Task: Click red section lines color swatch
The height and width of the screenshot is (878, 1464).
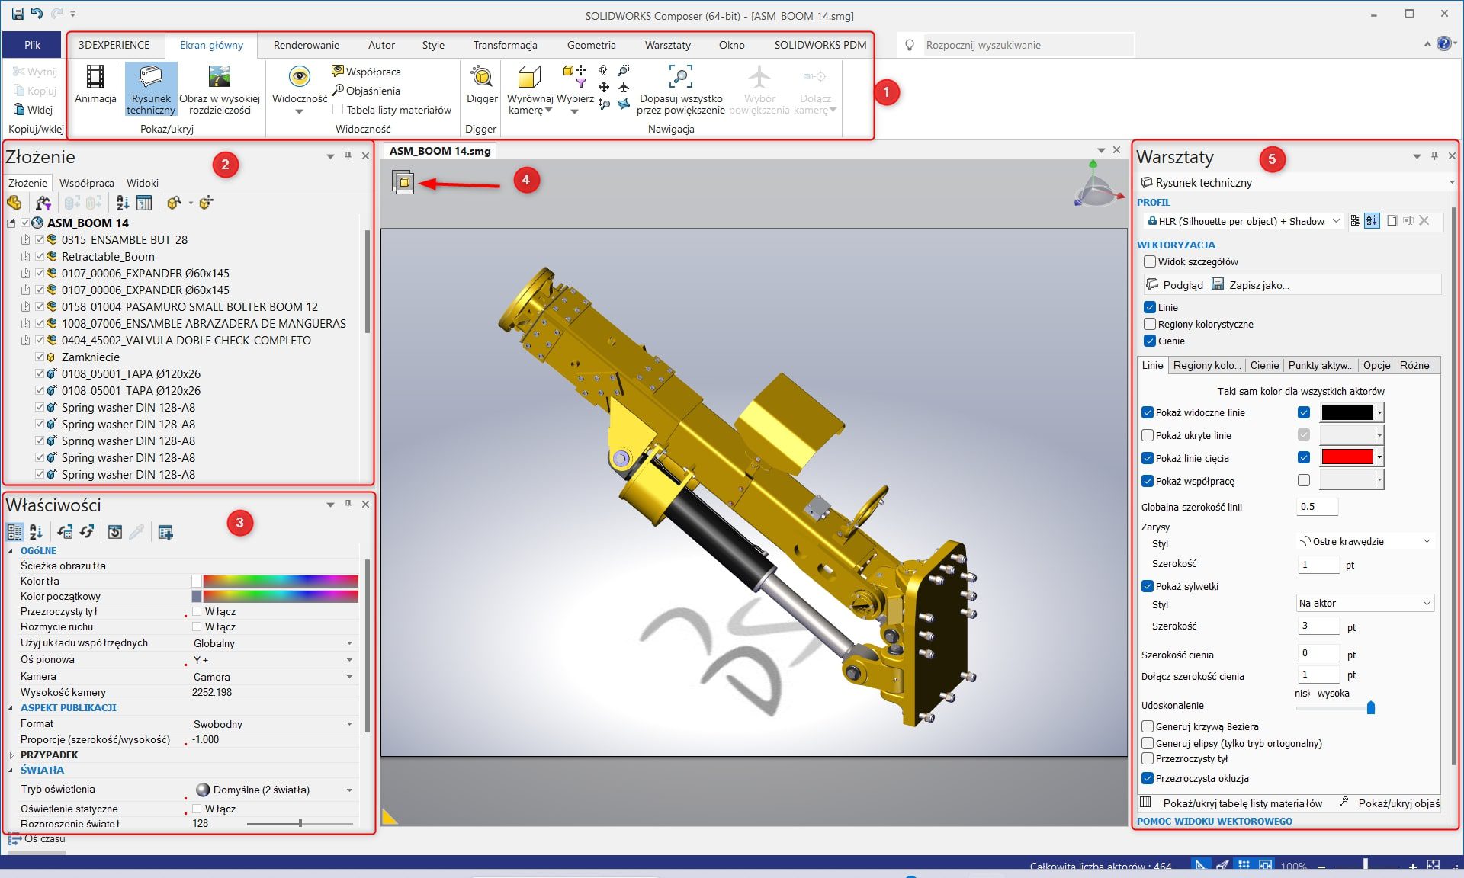Action: click(1347, 457)
